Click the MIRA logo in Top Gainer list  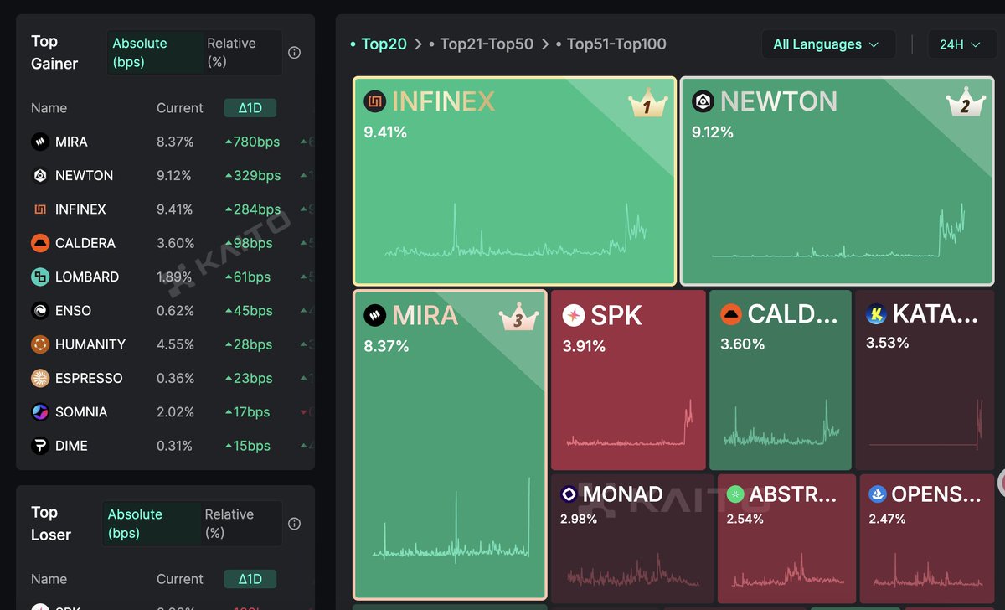(x=40, y=142)
